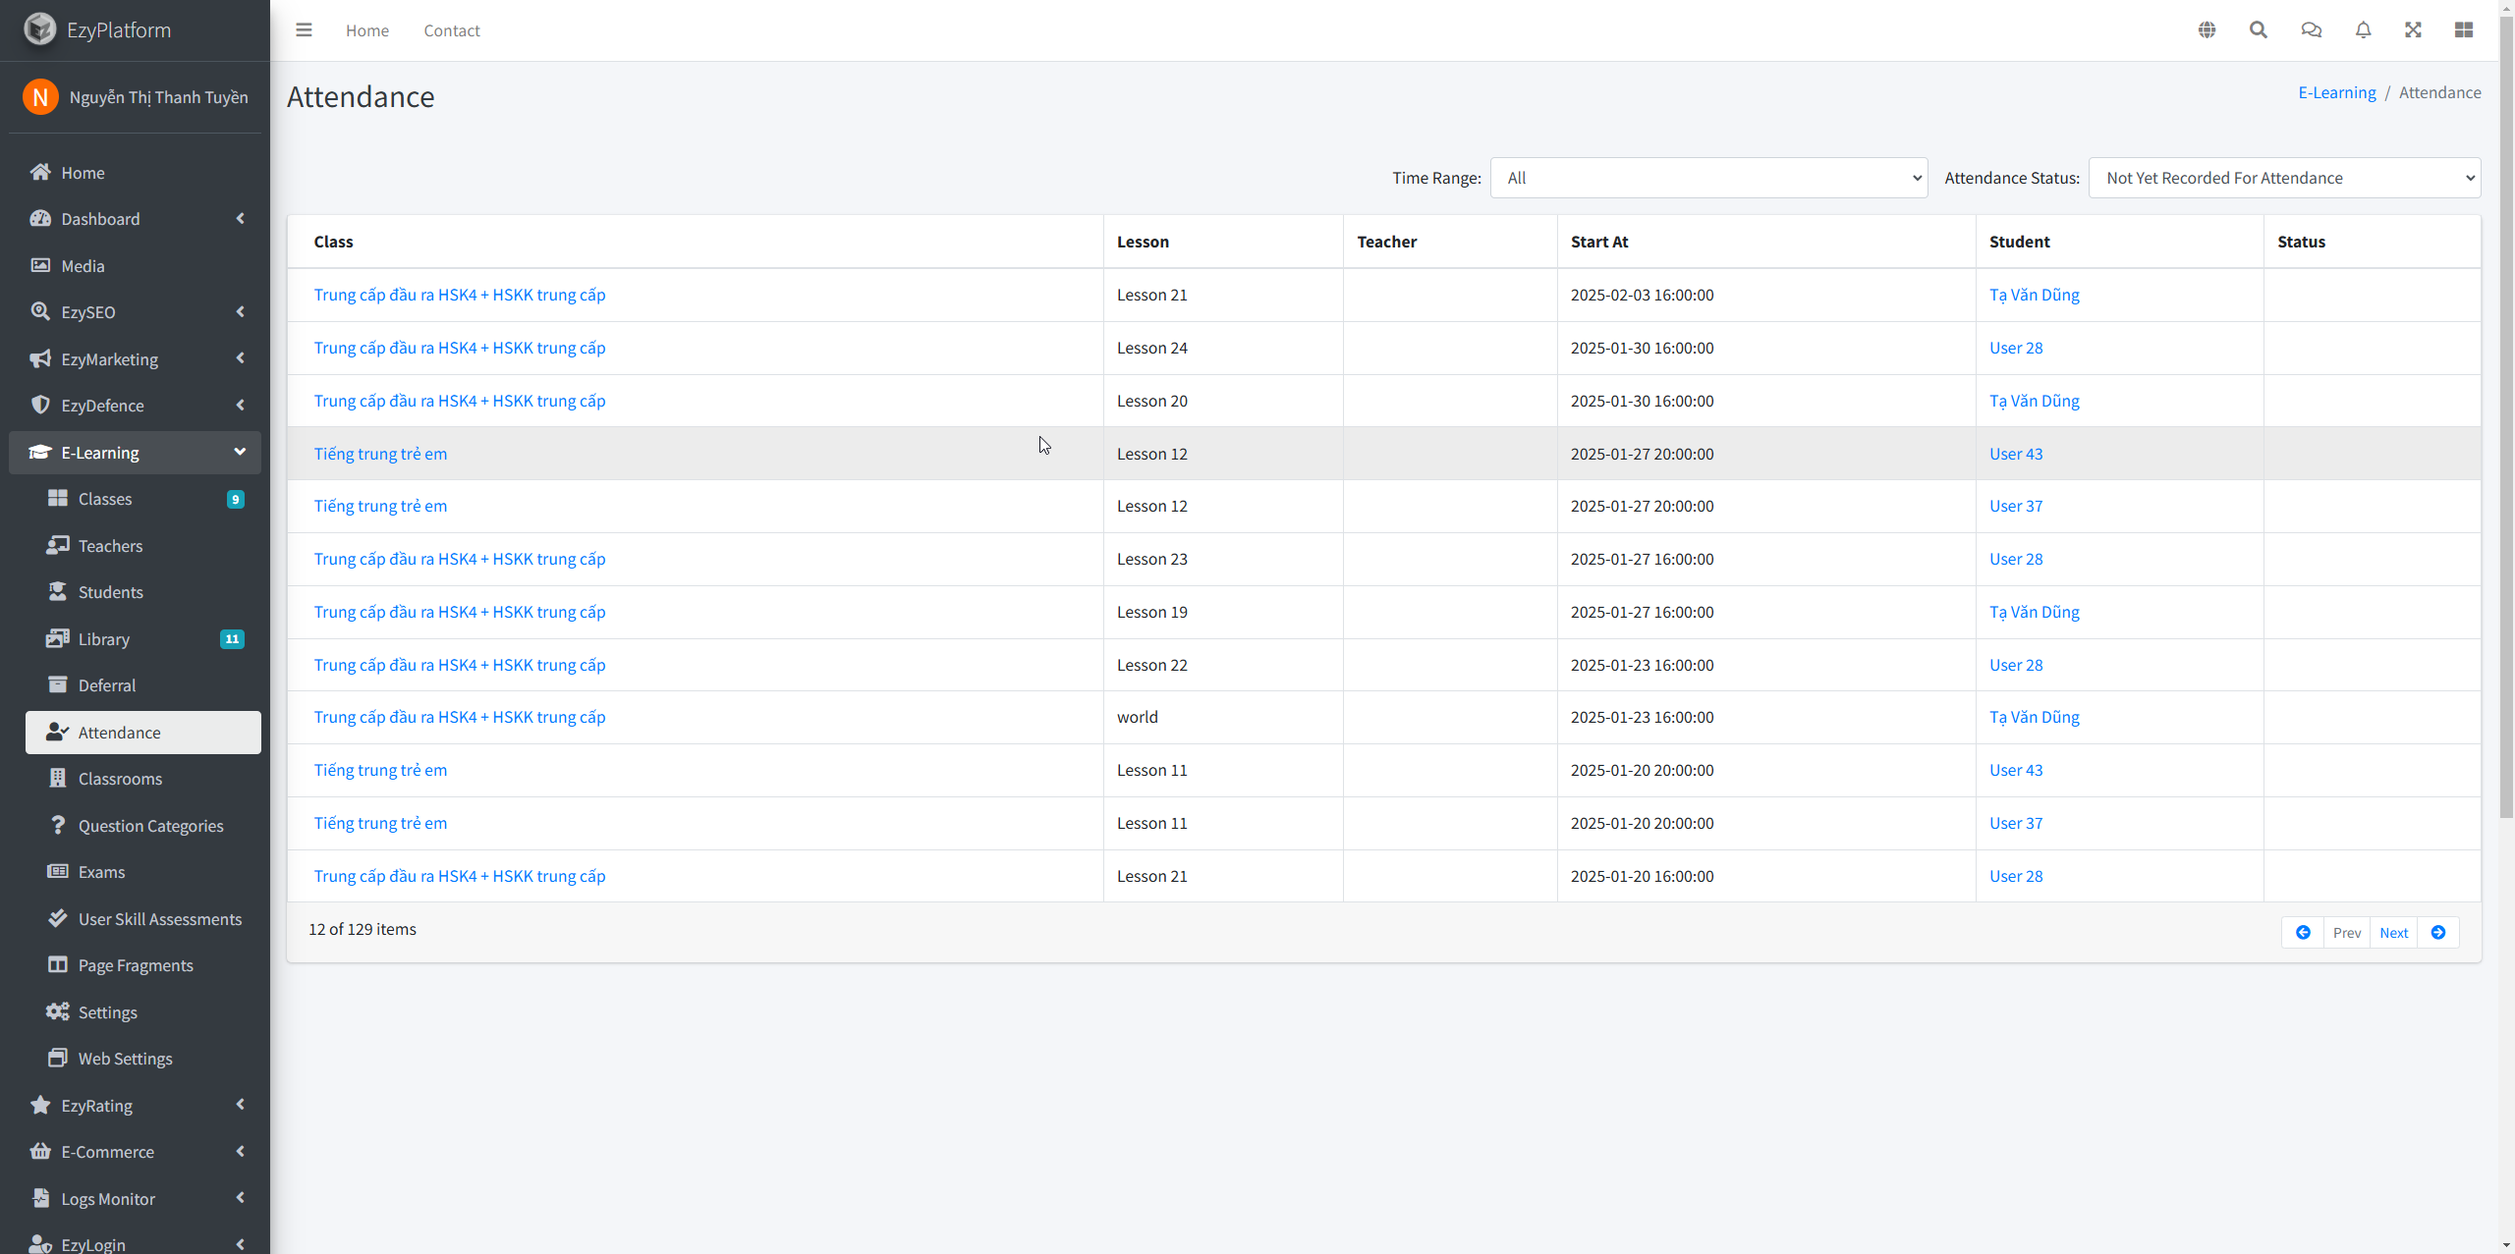
Task: Click the next page arrow circle icon
Action: (x=2438, y=933)
